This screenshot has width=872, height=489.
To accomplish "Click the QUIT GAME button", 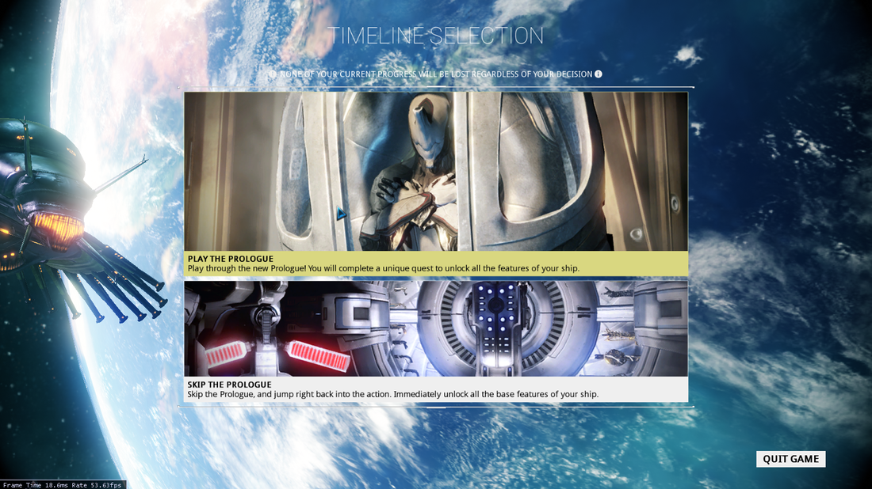I will [x=790, y=459].
